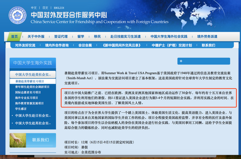
Task: Open the 首页 home tab
Action: [x=14, y=36]
